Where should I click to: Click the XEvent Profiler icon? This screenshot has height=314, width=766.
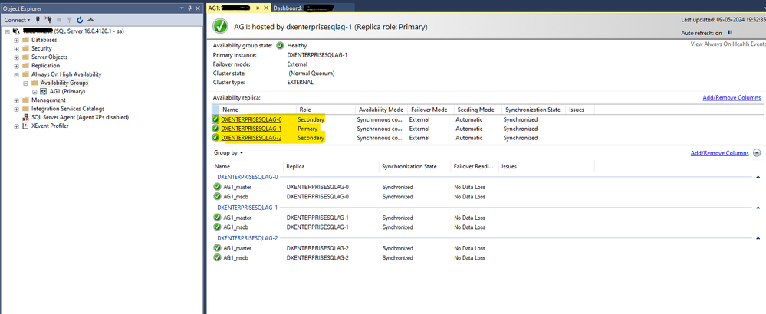click(x=25, y=126)
